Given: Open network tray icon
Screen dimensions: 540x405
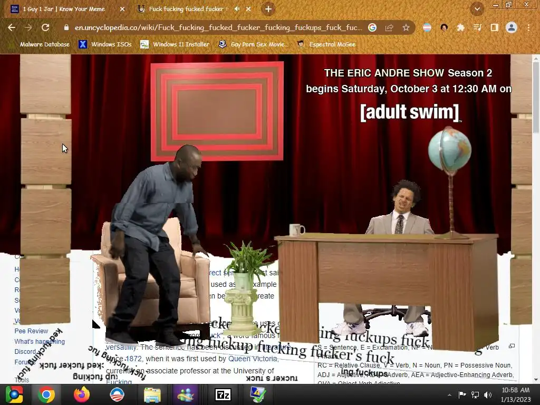Looking at the screenshot, I should 475,394.
